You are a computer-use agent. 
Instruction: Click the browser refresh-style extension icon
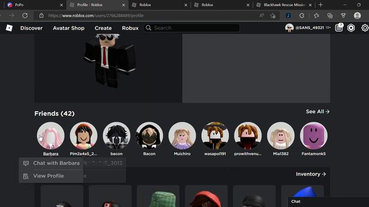point(302,16)
